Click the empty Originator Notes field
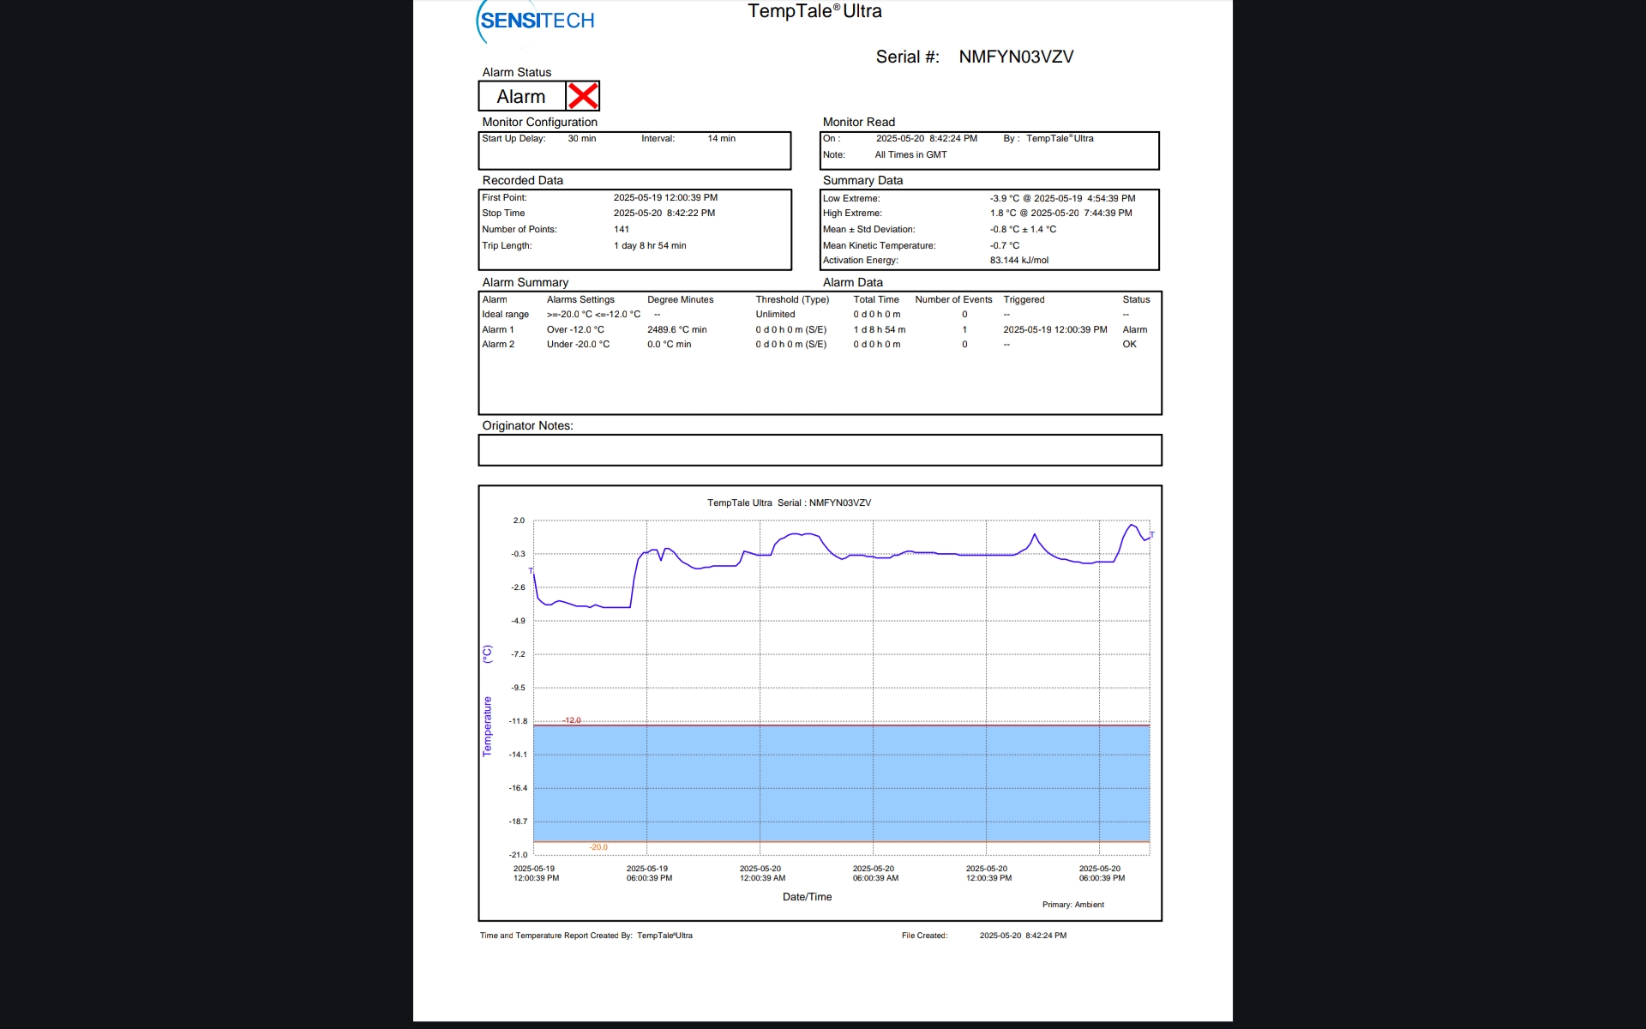The image size is (1646, 1029). [820, 450]
